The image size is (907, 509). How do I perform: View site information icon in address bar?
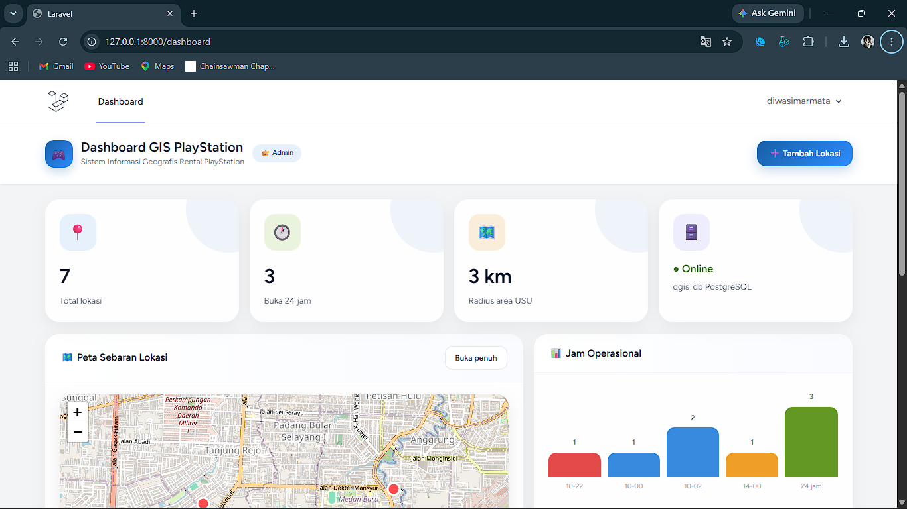[x=92, y=42]
